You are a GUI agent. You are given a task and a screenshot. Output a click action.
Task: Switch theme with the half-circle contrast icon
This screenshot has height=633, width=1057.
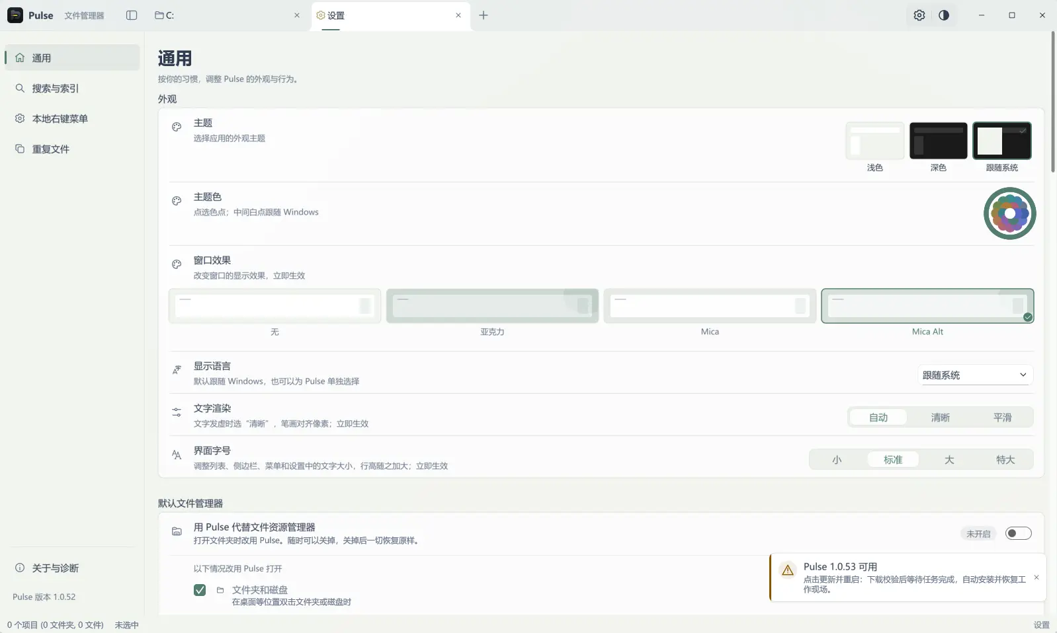[x=944, y=15]
